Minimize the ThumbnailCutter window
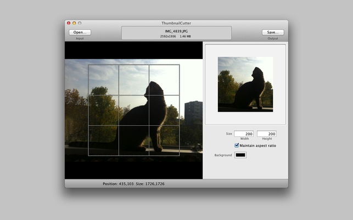Image resolution: width=353 pixels, height=220 pixels. [74, 23]
